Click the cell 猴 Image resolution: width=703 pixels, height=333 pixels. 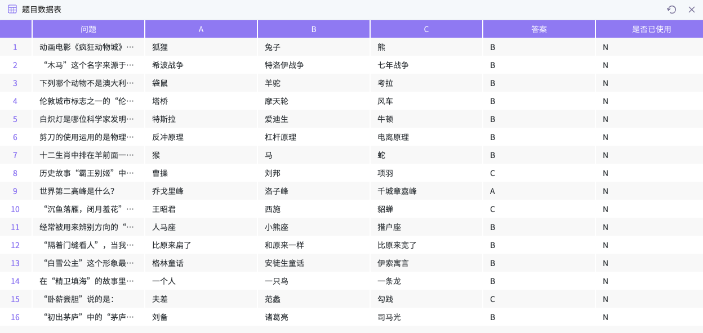point(201,155)
